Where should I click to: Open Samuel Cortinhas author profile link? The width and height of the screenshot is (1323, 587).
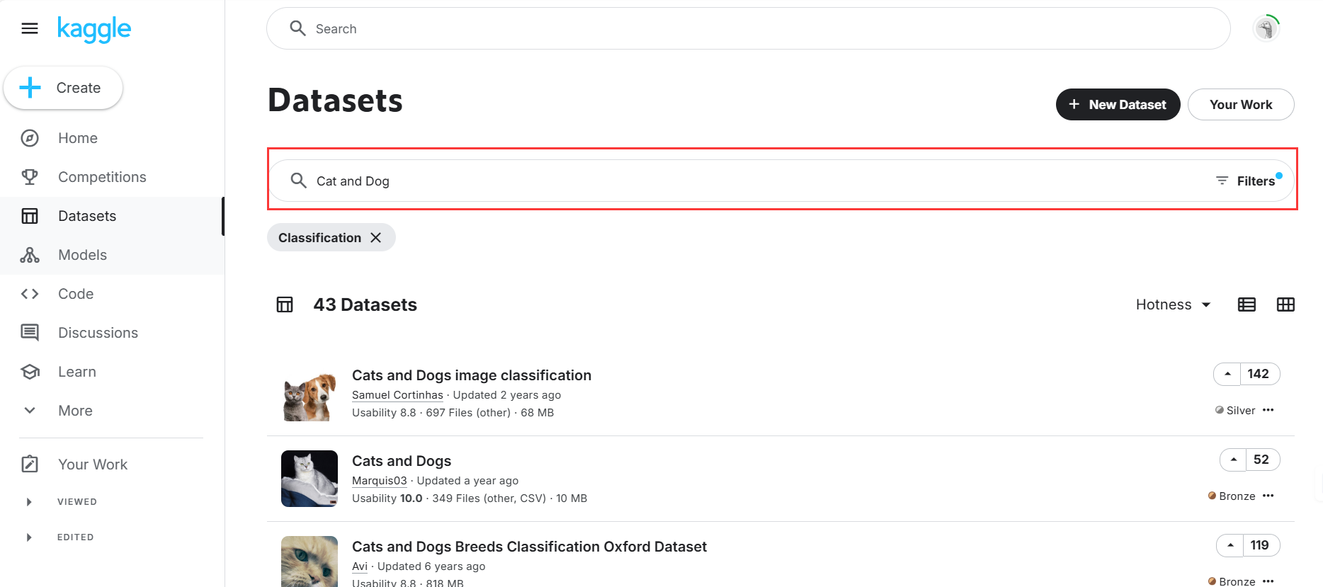[397, 395]
